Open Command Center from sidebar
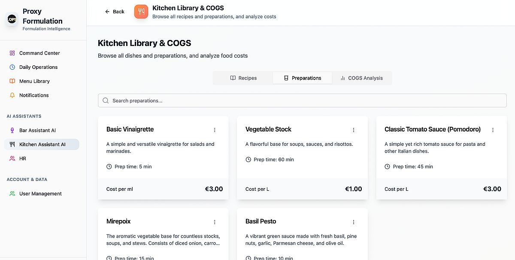Screen dimensions: 515x260 pyautogui.click(x=39, y=53)
